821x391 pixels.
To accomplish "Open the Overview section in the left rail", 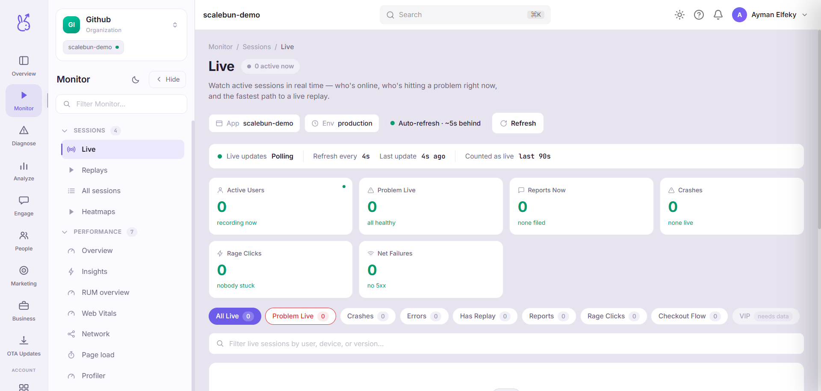I will (x=24, y=66).
